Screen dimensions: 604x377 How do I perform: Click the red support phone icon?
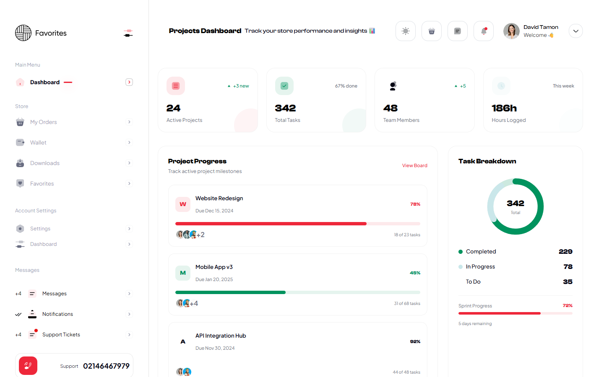pos(28,366)
